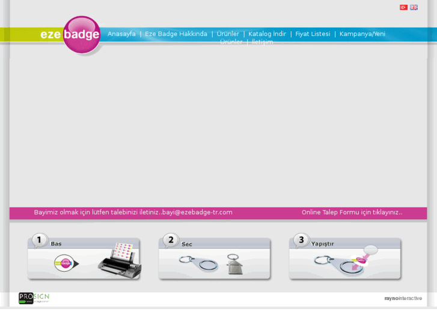
Task: Click the bayi@ezebadge-tr.com dealer request text
Action: (133, 212)
